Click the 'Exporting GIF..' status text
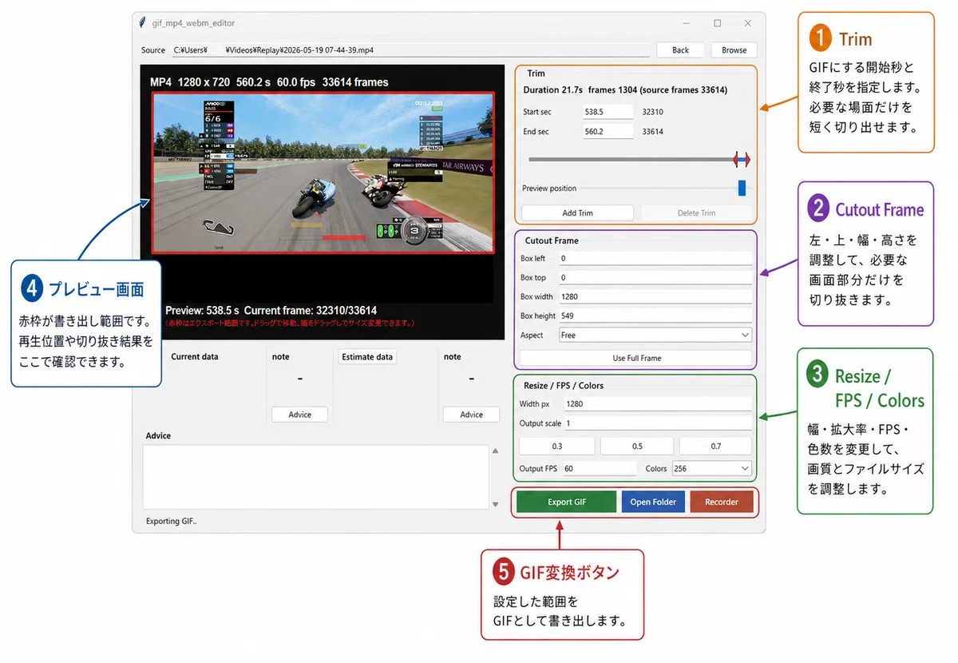The height and width of the screenshot is (663, 958). coord(172,522)
